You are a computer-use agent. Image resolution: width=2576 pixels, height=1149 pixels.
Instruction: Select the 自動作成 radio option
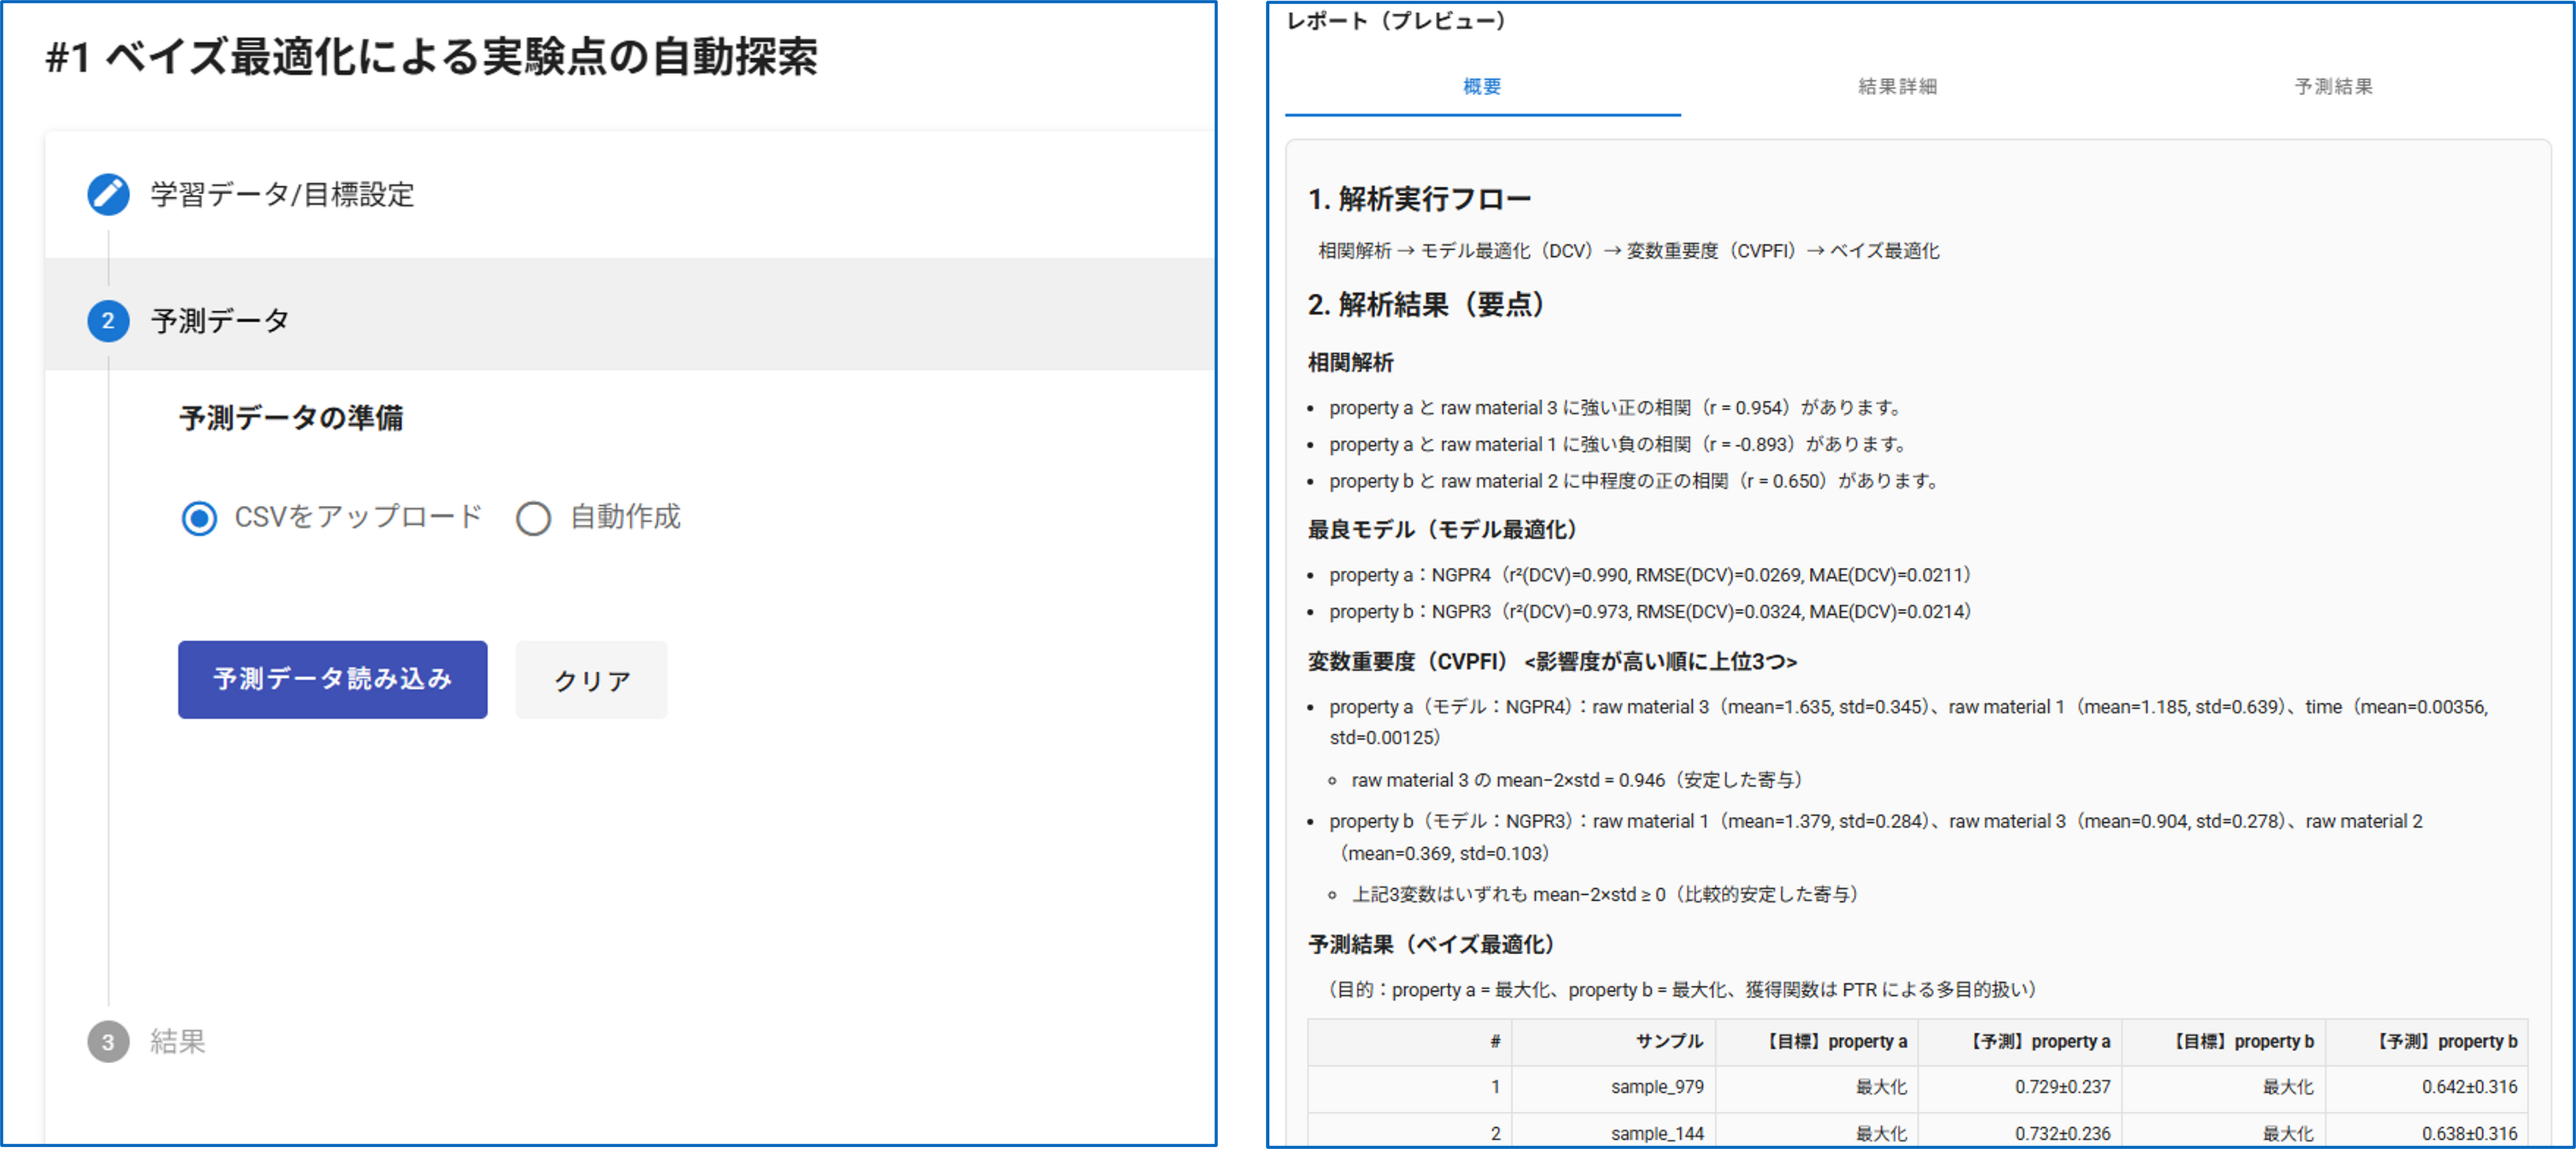click(533, 518)
